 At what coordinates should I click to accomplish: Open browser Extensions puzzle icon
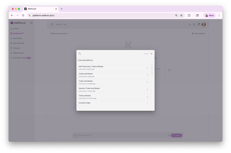pyautogui.click(x=189, y=15)
